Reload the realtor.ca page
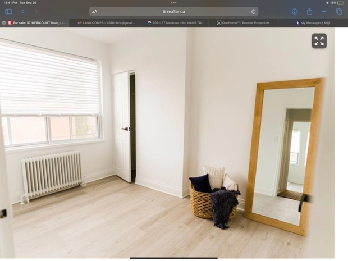This screenshot has width=348, height=261. pos(253,12)
